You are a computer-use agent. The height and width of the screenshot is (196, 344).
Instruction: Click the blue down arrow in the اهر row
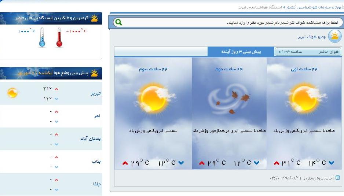(x=56, y=122)
